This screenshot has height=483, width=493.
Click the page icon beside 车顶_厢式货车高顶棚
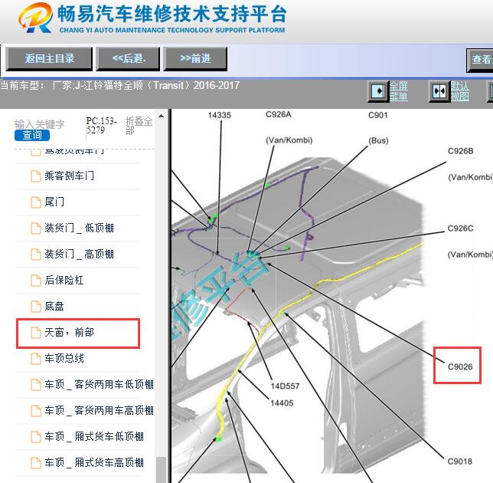tap(35, 463)
